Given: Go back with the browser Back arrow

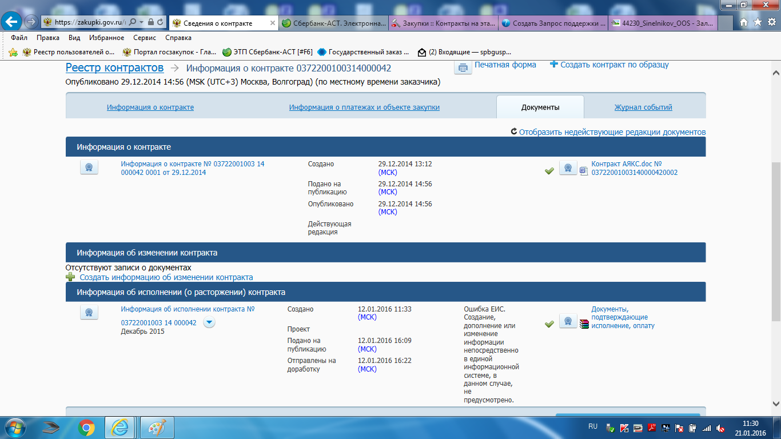Looking at the screenshot, I should pos(13,22).
